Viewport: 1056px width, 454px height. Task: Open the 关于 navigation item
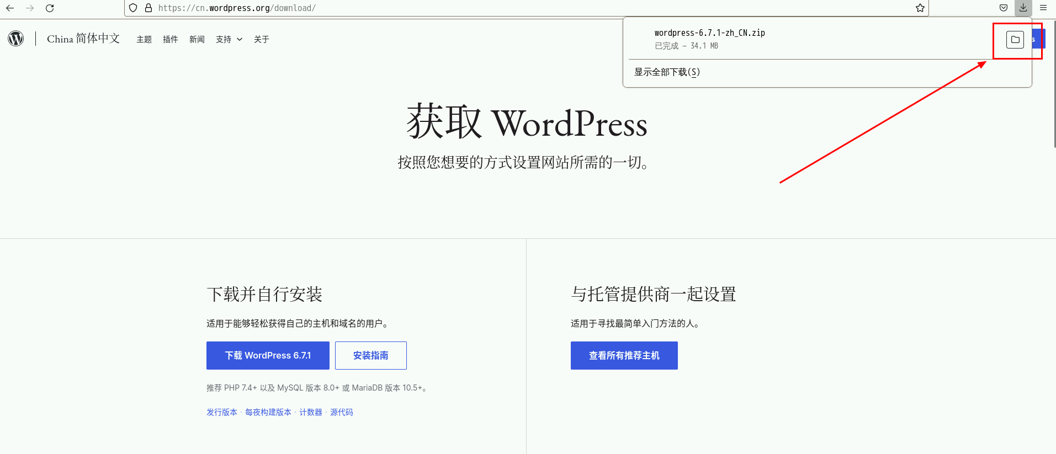pos(262,39)
